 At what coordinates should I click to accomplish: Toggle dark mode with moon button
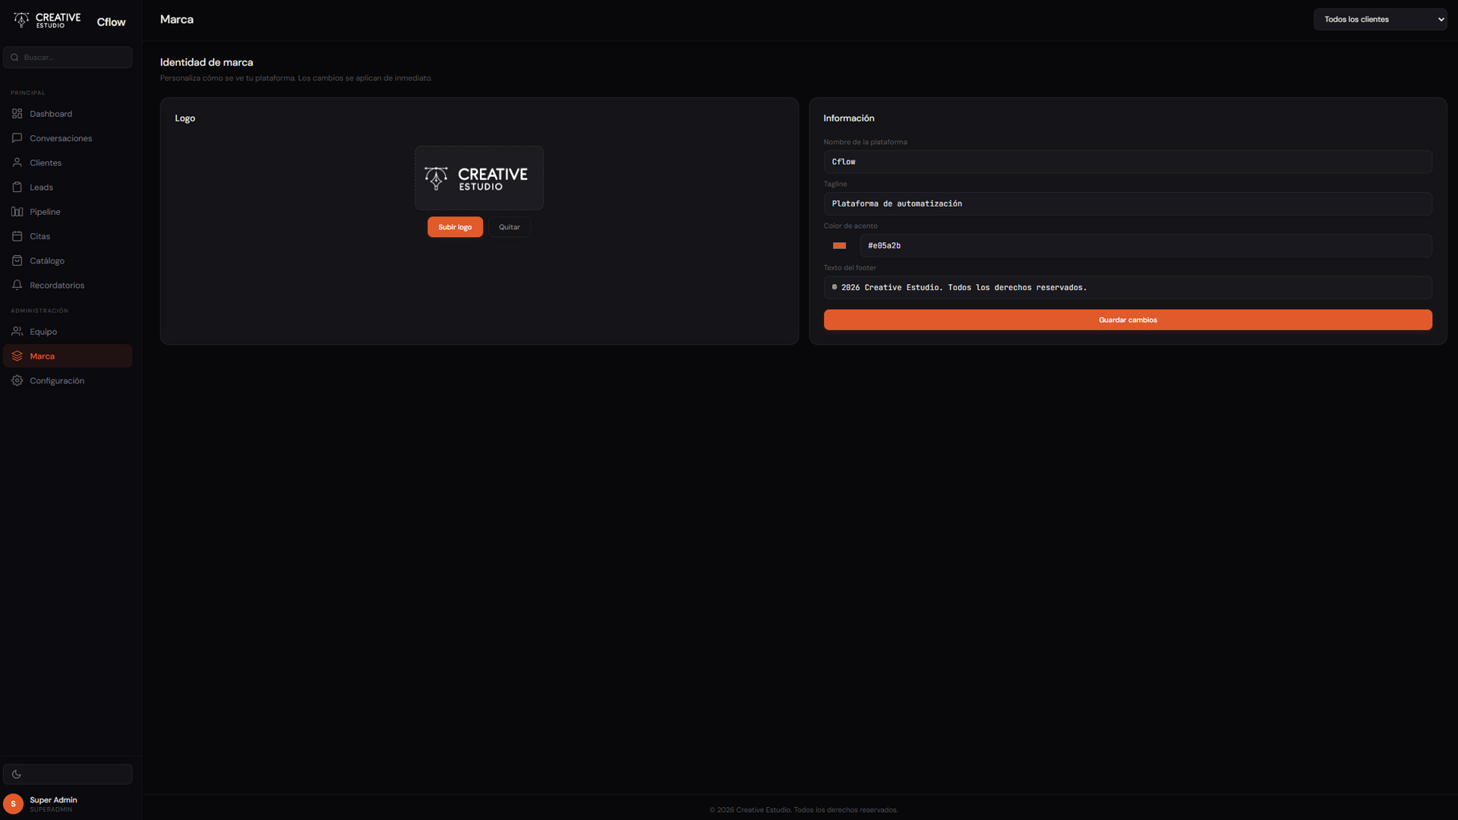click(x=68, y=774)
